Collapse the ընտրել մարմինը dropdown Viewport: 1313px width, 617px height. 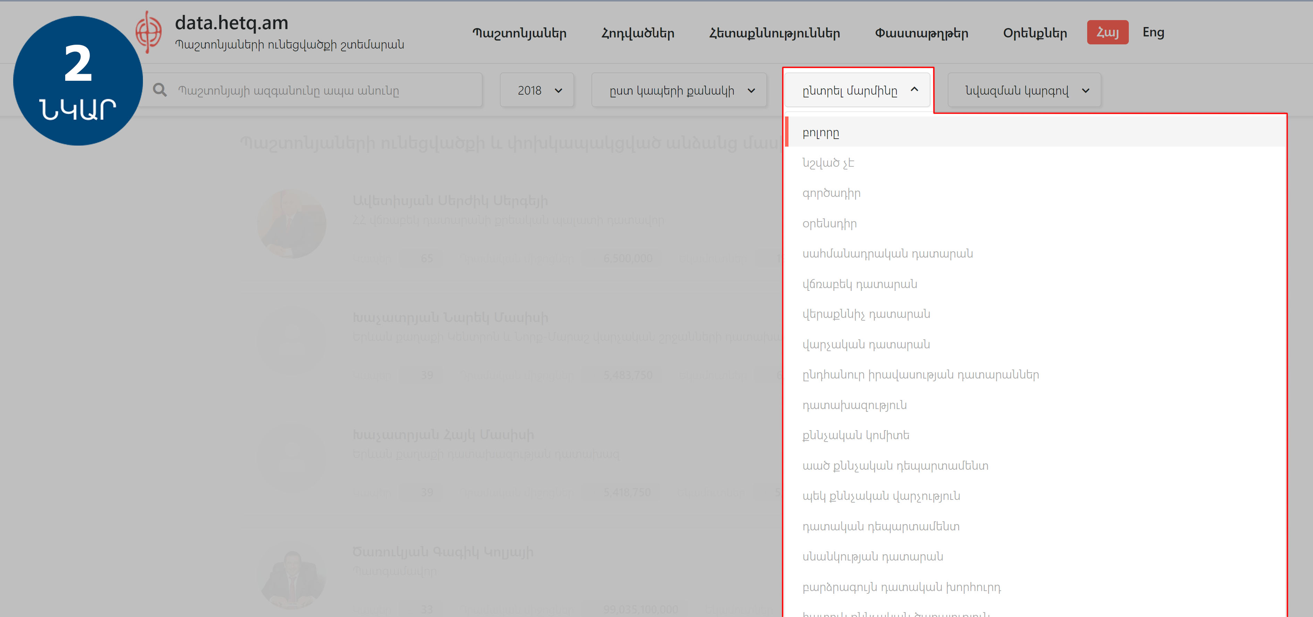tap(857, 90)
